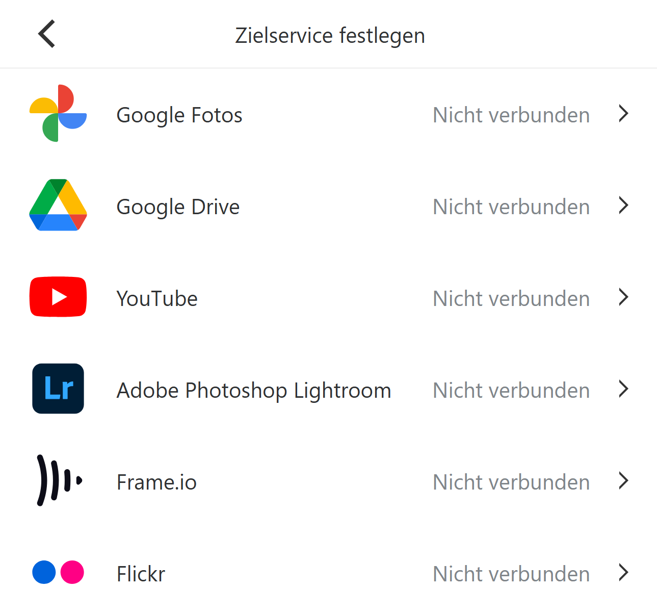Choose YouTube as target service

[157, 299]
